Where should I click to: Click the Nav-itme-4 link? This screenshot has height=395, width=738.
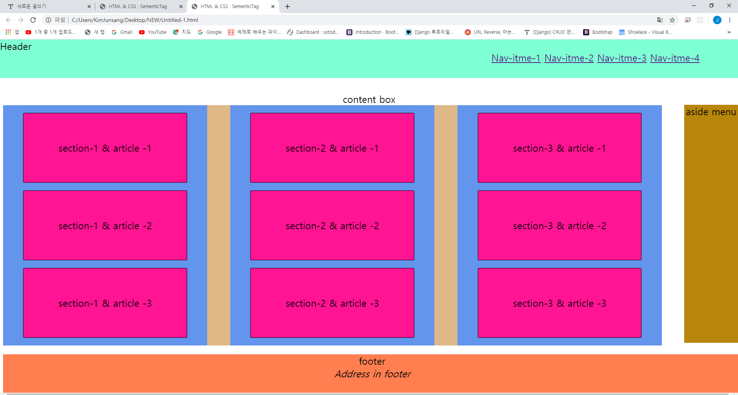point(675,58)
